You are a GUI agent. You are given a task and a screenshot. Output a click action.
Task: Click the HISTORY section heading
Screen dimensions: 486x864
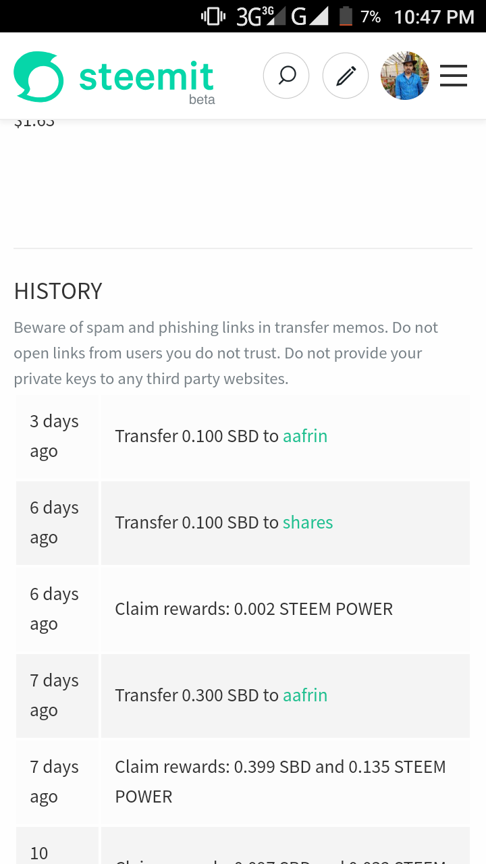[58, 291]
